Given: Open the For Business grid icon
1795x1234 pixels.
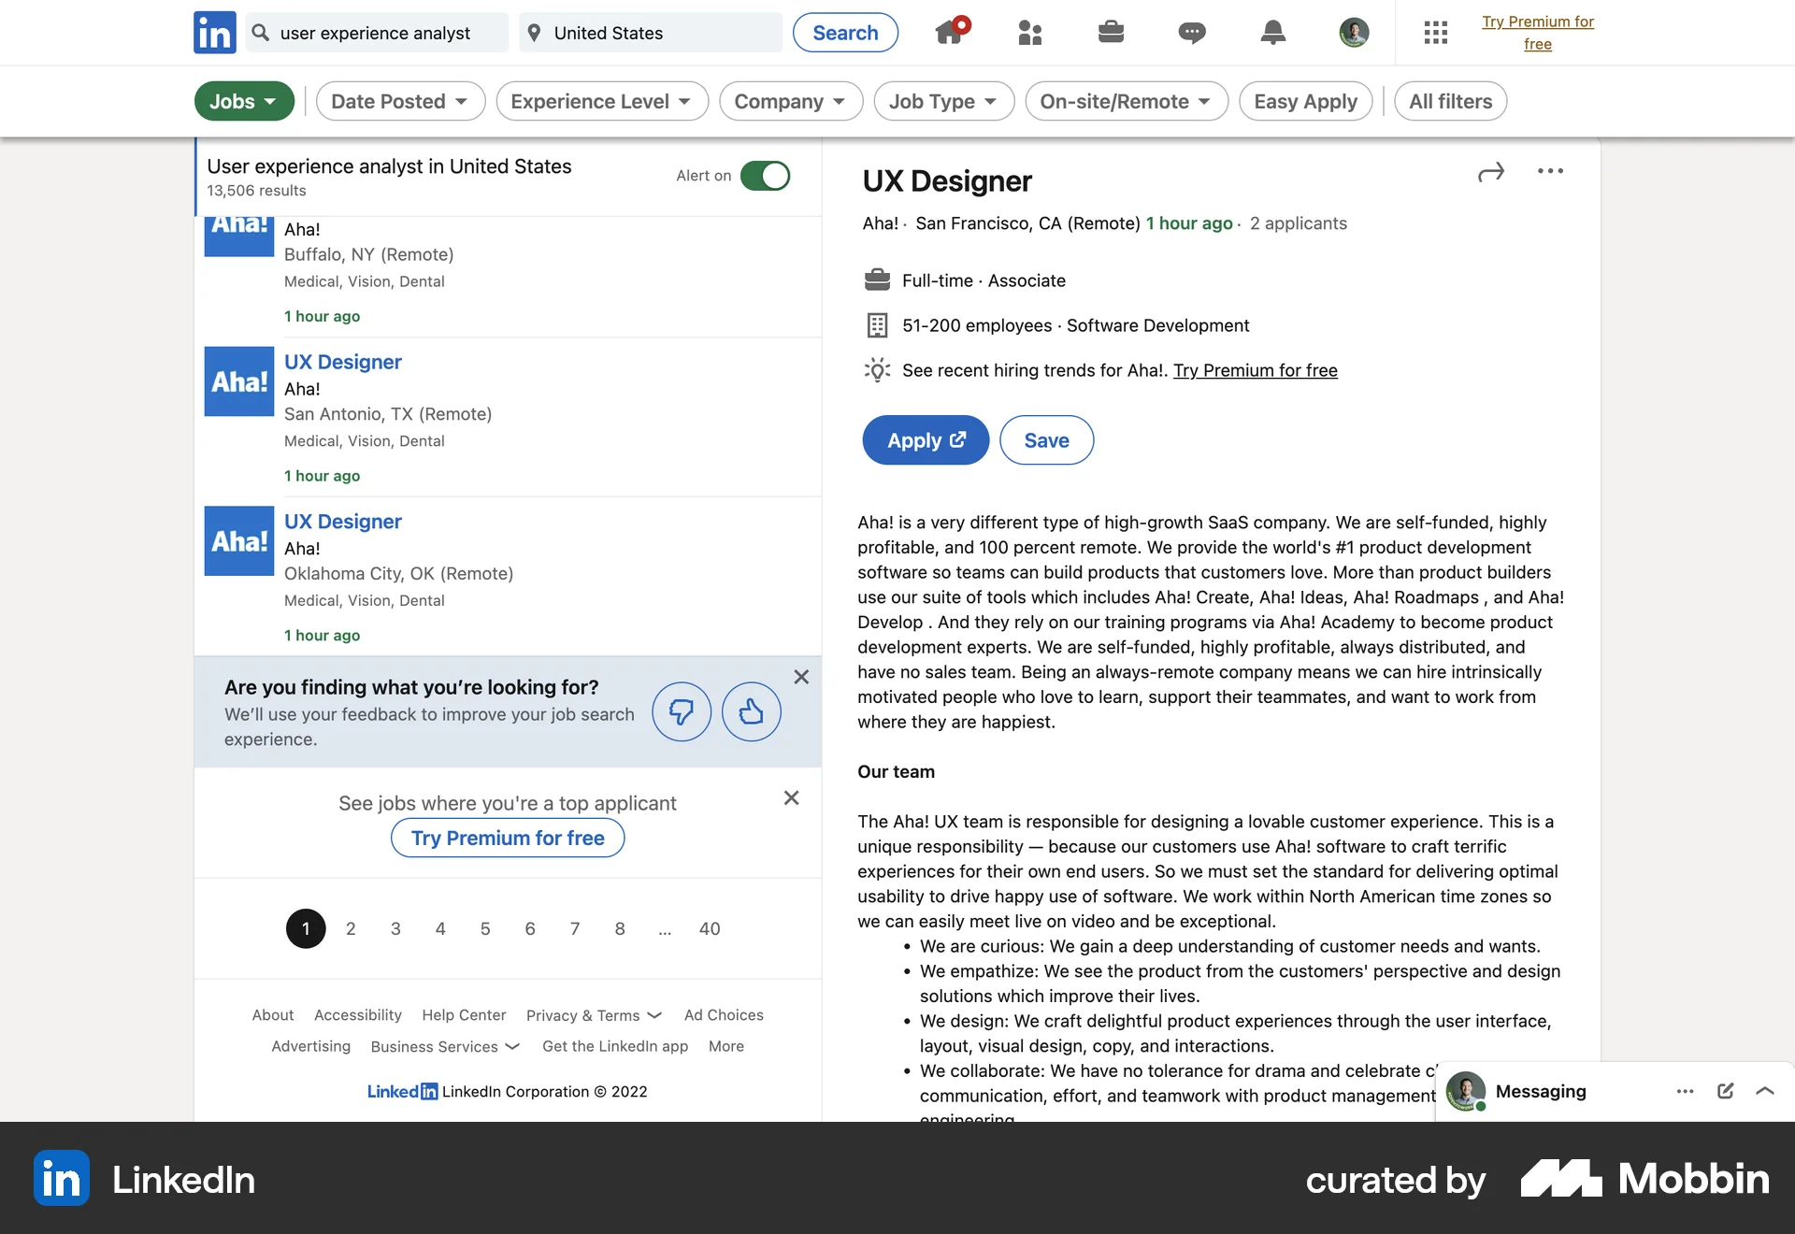Looking at the screenshot, I should tap(1436, 33).
